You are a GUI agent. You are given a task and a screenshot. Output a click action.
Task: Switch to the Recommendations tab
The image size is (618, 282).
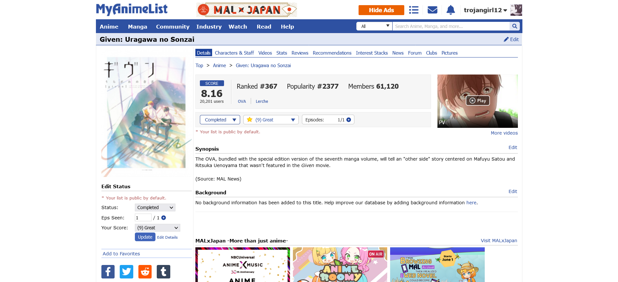point(332,53)
